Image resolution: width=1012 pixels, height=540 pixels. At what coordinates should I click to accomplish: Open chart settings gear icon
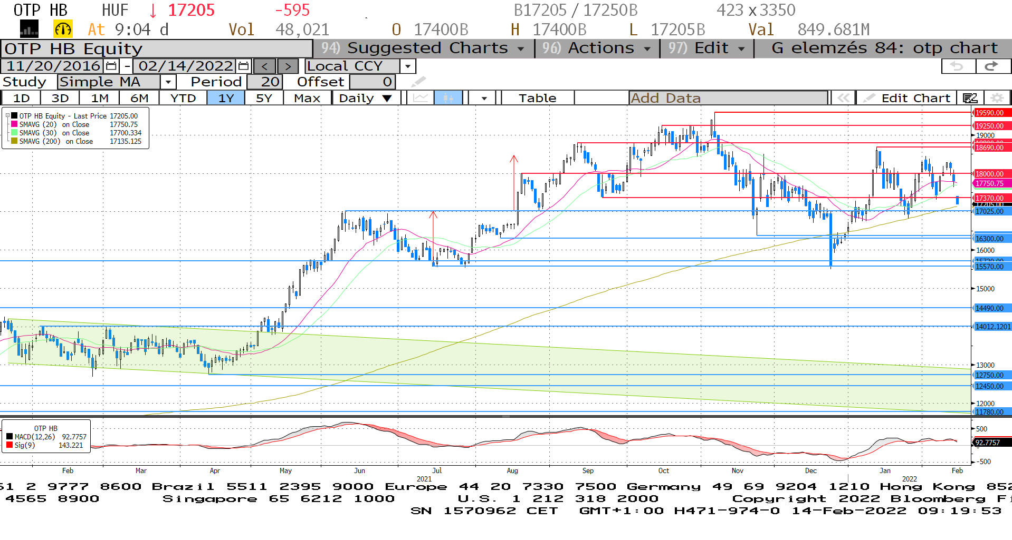click(997, 98)
